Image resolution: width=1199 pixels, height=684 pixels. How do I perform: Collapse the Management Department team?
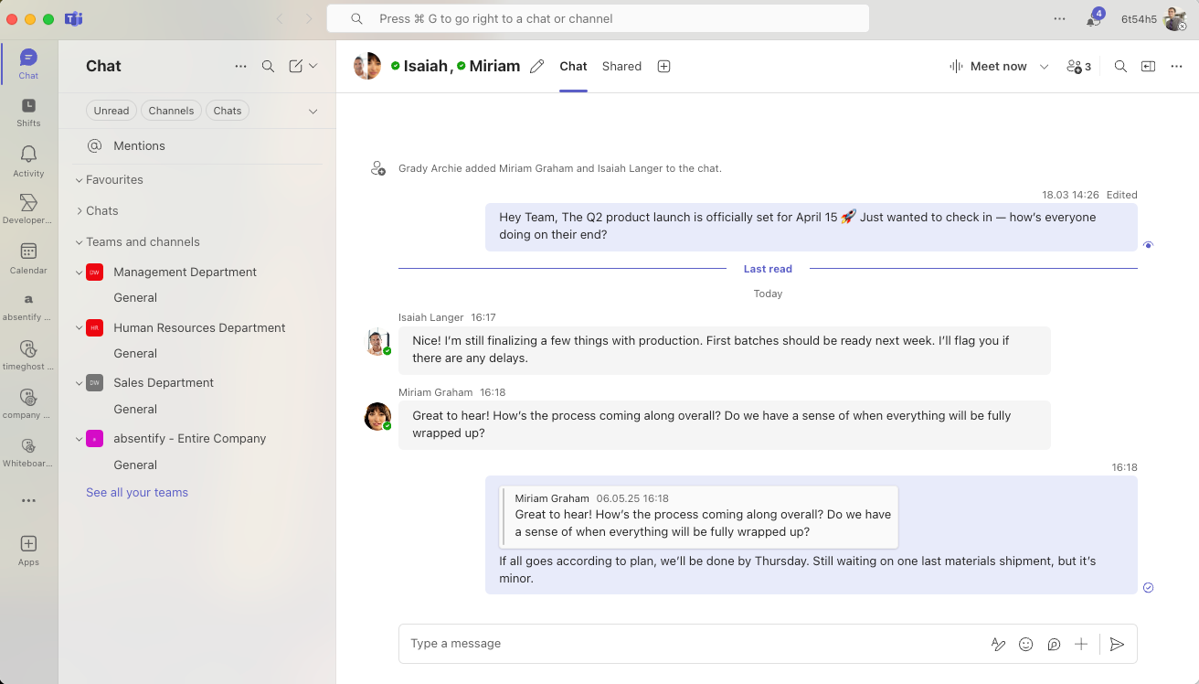79,273
